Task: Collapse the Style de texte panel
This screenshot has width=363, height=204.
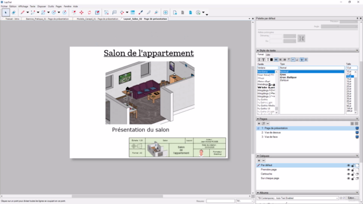Action: (x=258, y=50)
